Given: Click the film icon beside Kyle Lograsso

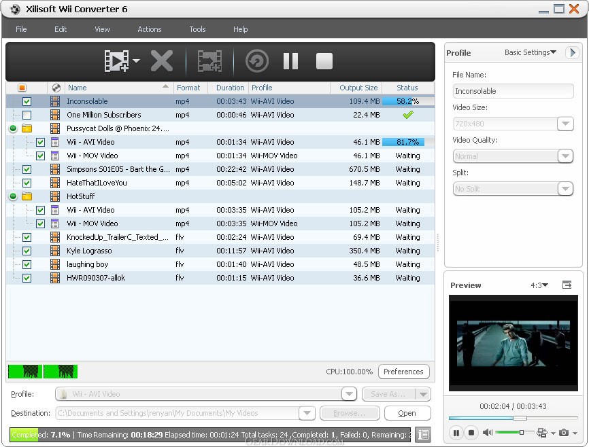Looking at the screenshot, I should 55,251.
